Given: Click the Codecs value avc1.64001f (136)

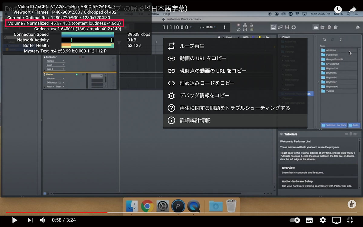Looking at the screenshot, I should coord(70,29).
